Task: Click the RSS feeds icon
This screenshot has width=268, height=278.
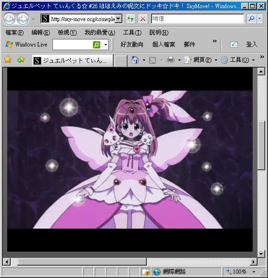Action: [152, 60]
